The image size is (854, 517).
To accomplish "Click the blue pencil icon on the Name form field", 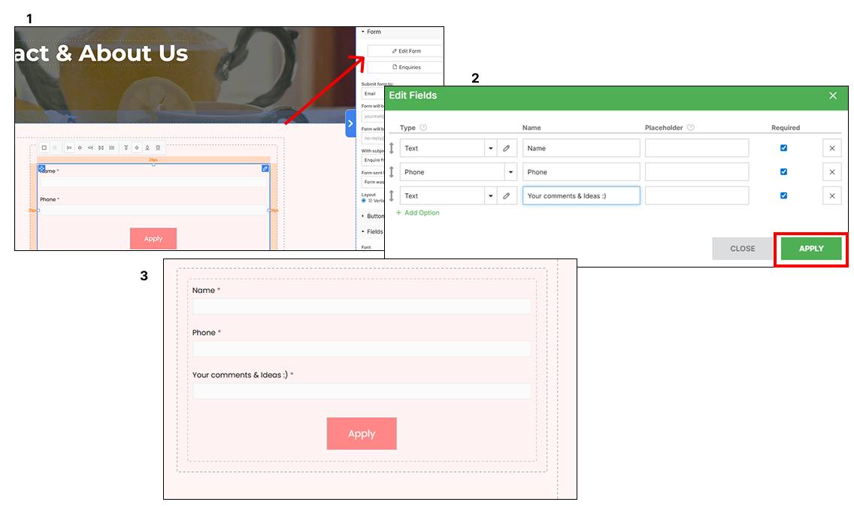I will click(265, 168).
